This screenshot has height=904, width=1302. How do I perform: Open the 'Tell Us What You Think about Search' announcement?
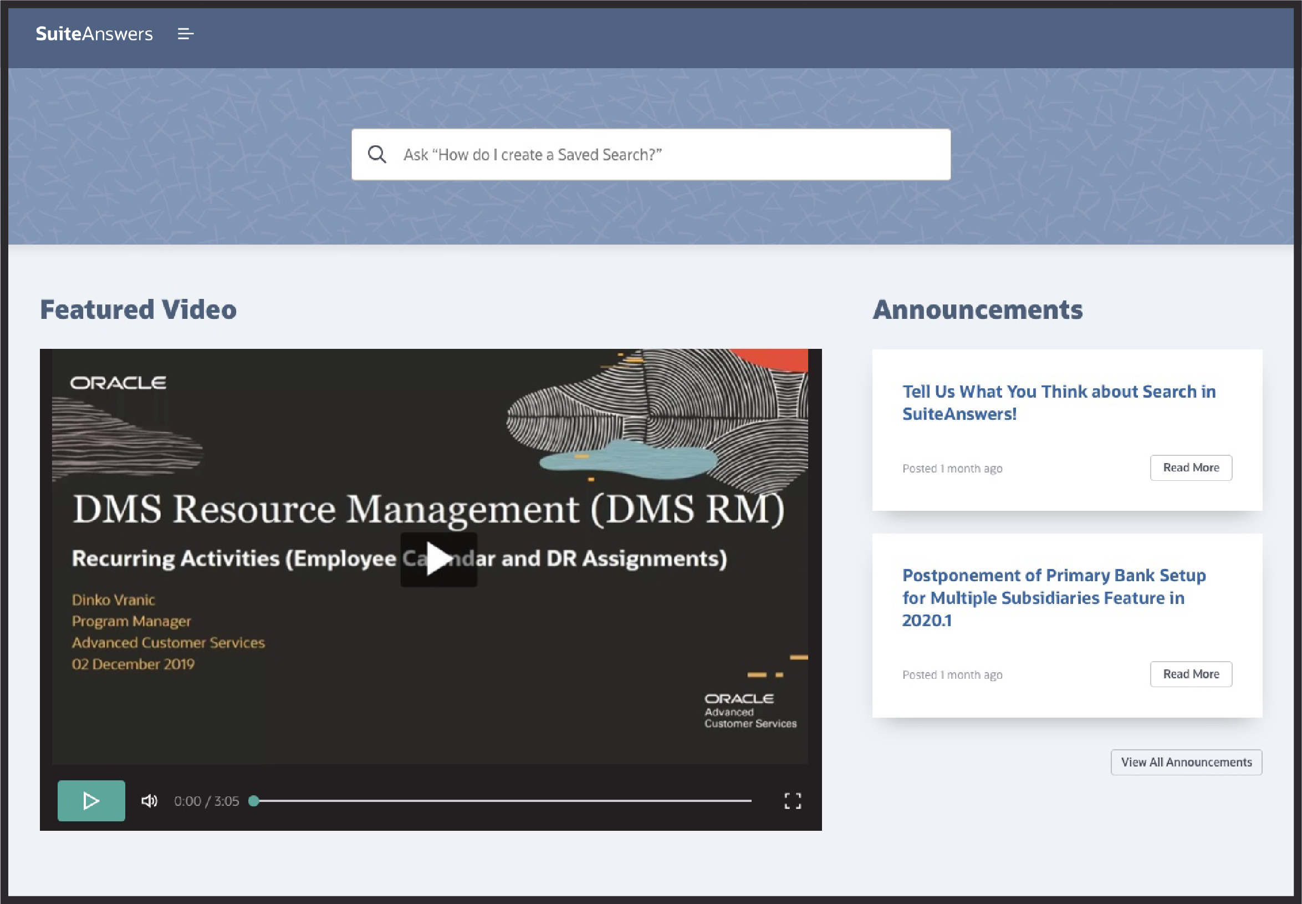click(1059, 402)
